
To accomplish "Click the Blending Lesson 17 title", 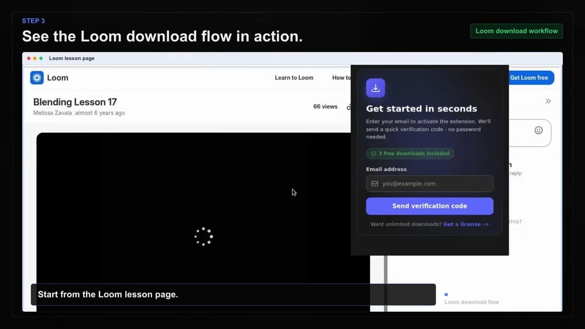I will [75, 102].
